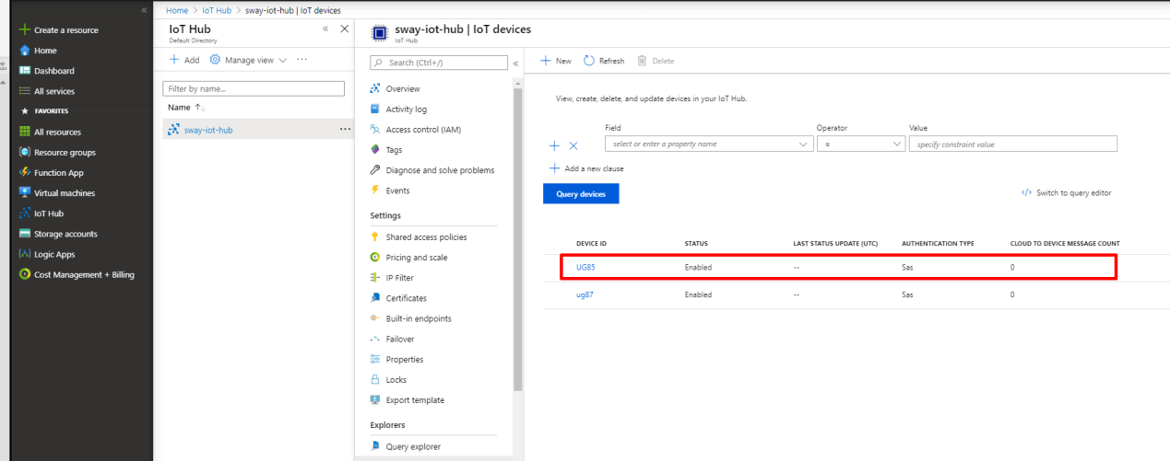Open Storage accounts in favorites
The width and height of the screenshot is (1170, 461).
coord(65,234)
